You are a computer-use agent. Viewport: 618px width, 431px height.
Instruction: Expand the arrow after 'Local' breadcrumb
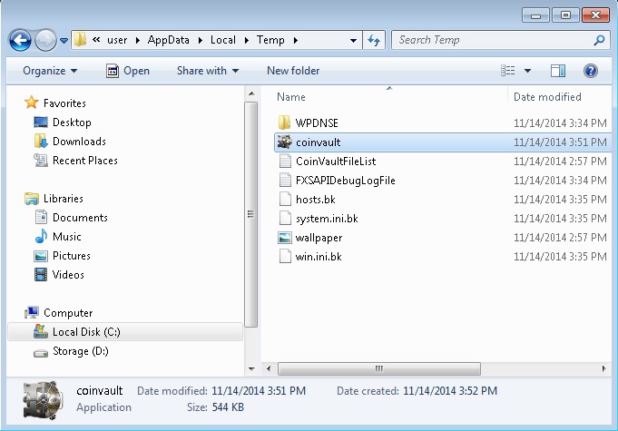[x=247, y=40]
